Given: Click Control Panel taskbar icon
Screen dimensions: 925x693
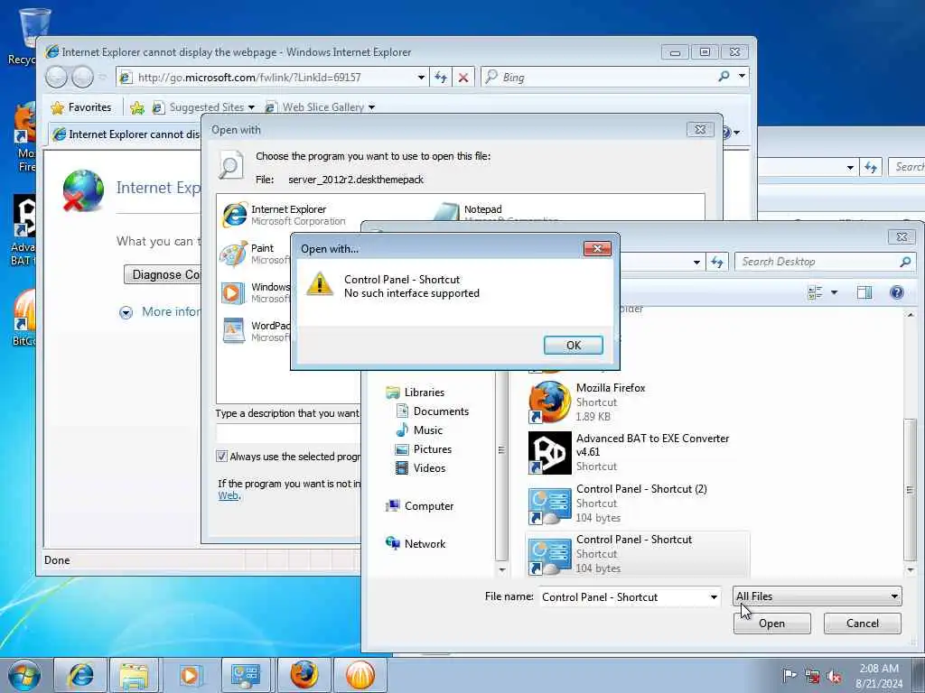Looking at the screenshot, I should [x=246, y=675].
